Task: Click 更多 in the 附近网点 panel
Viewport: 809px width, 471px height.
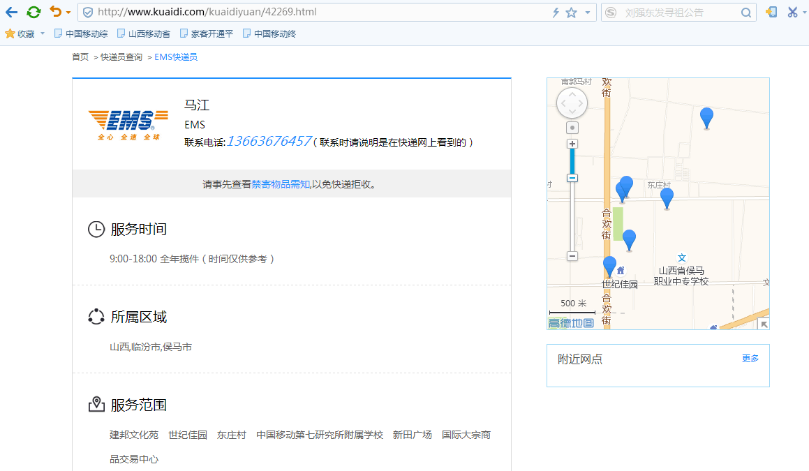Action: tap(750, 359)
